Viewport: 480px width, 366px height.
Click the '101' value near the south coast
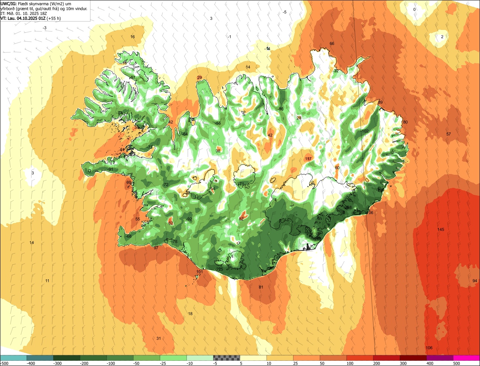199,272
